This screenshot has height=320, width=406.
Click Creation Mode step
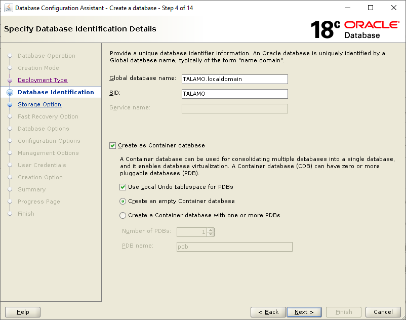(x=38, y=68)
